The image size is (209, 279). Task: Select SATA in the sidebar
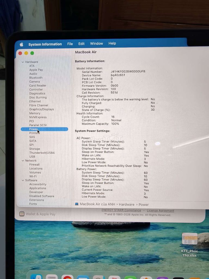point(33,141)
